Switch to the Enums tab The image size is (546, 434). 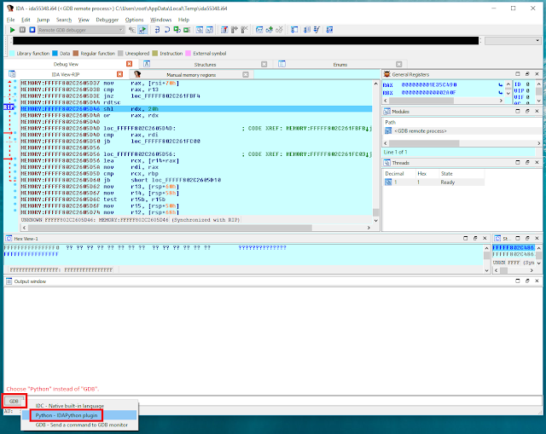pos(340,65)
